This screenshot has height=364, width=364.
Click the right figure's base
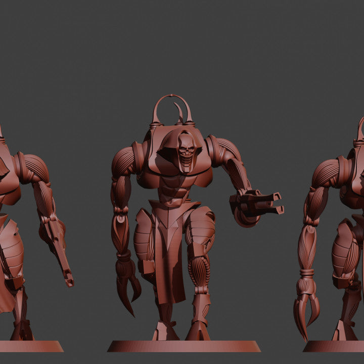[x=334, y=346]
